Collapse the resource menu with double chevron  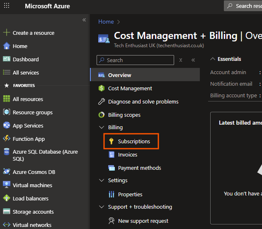(193, 60)
